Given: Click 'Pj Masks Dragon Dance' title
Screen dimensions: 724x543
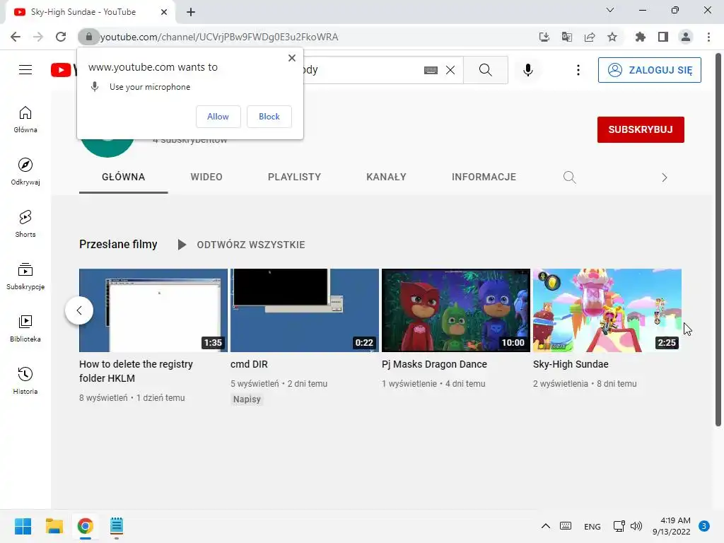Looking at the screenshot, I should pos(435,364).
